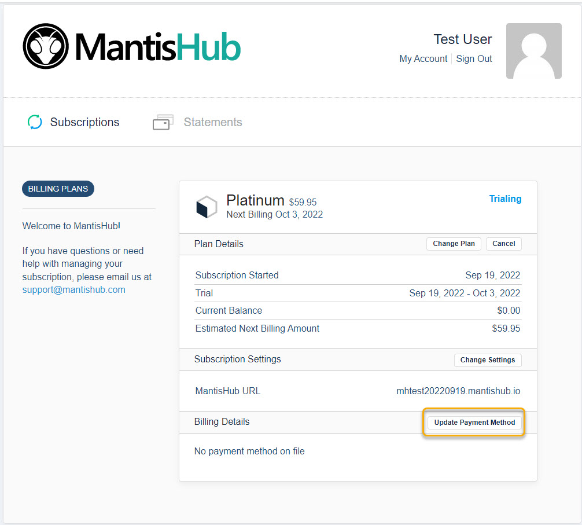Click the Platinum plan cube icon
Image resolution: width=582 pixels, height=525 pixels.
pos(207,207)
